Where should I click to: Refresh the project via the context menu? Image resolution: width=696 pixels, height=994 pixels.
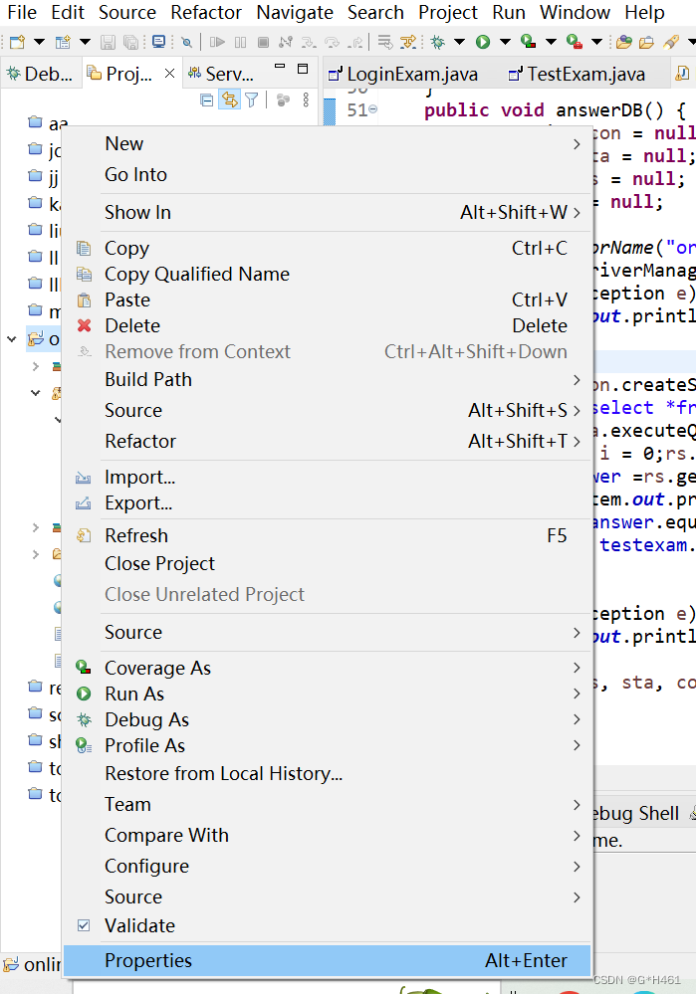[135, 535]
